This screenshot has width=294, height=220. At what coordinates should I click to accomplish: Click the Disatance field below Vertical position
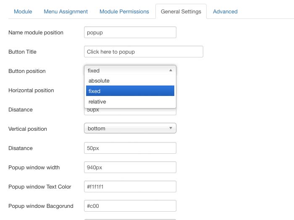pos(130,148)
